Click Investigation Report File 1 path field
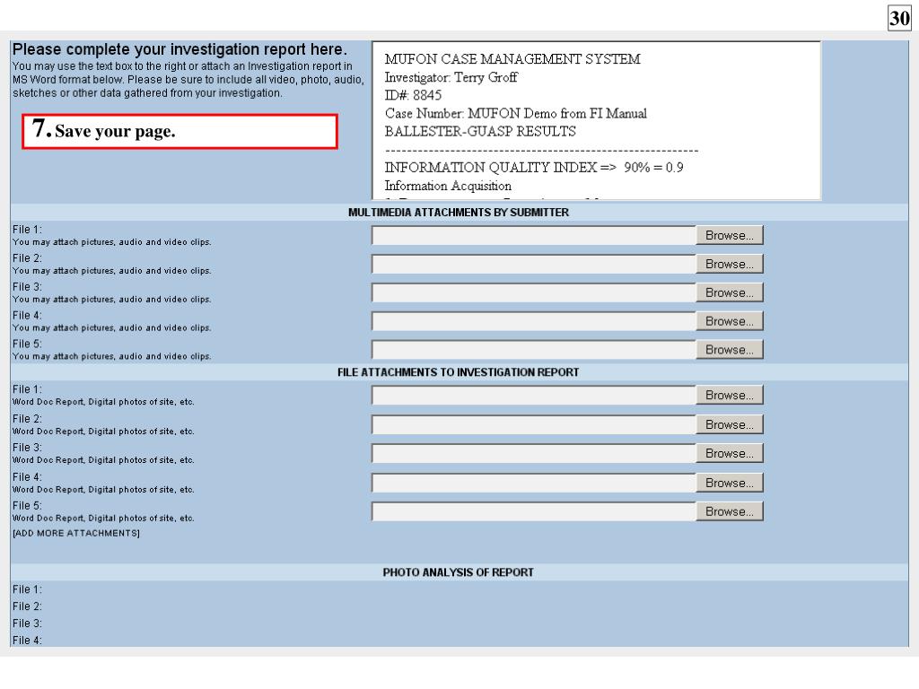The image size is (919, 689). coord(533,396)
